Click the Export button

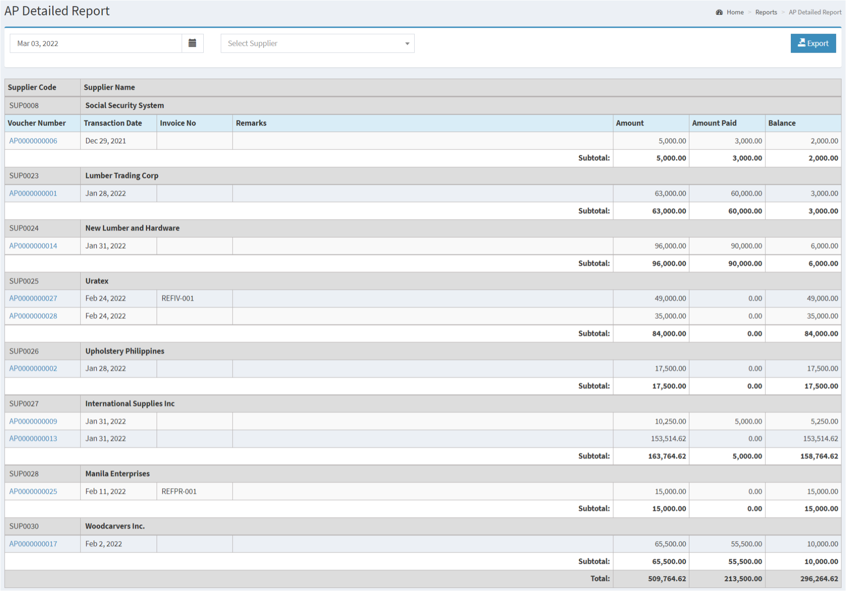click(x=813, y=43)
